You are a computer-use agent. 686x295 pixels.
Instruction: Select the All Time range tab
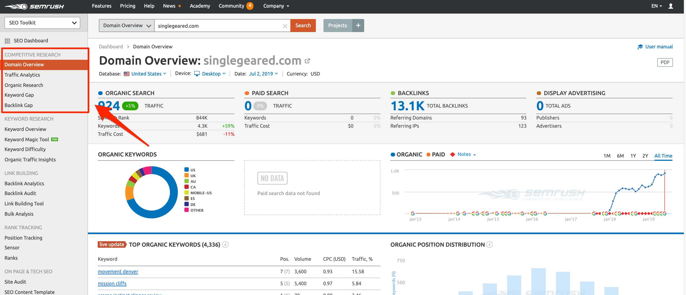click(663, 156)
